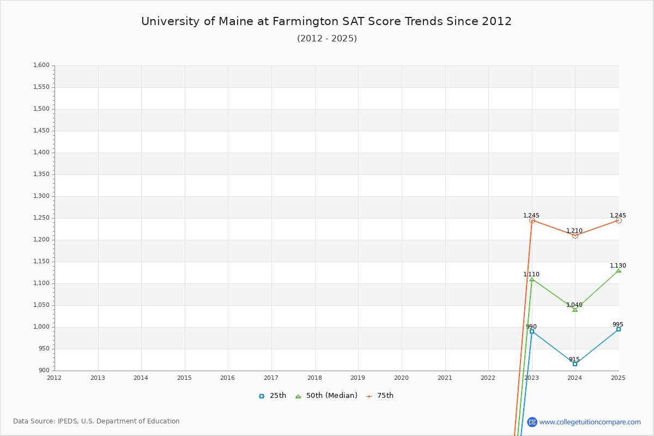Viewport: 654px width, 436px height.
Task: Click the 2016 x-axis label
Action: coord(228,377)
